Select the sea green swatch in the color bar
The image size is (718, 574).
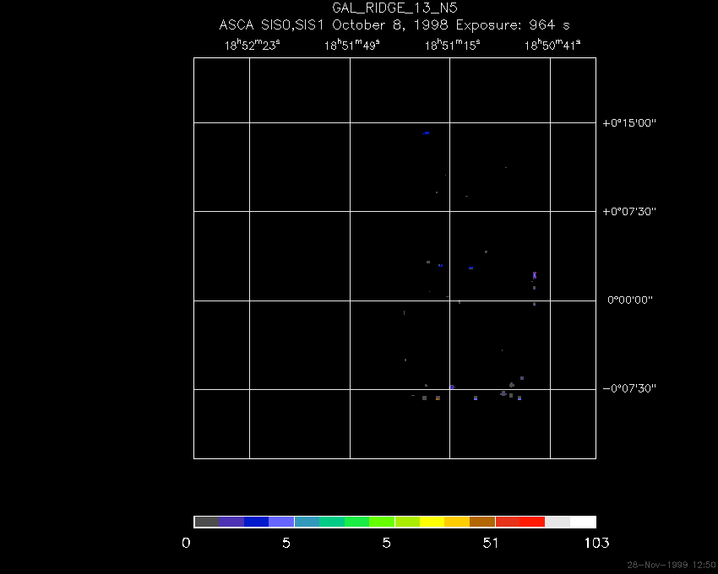coord(332,522)
